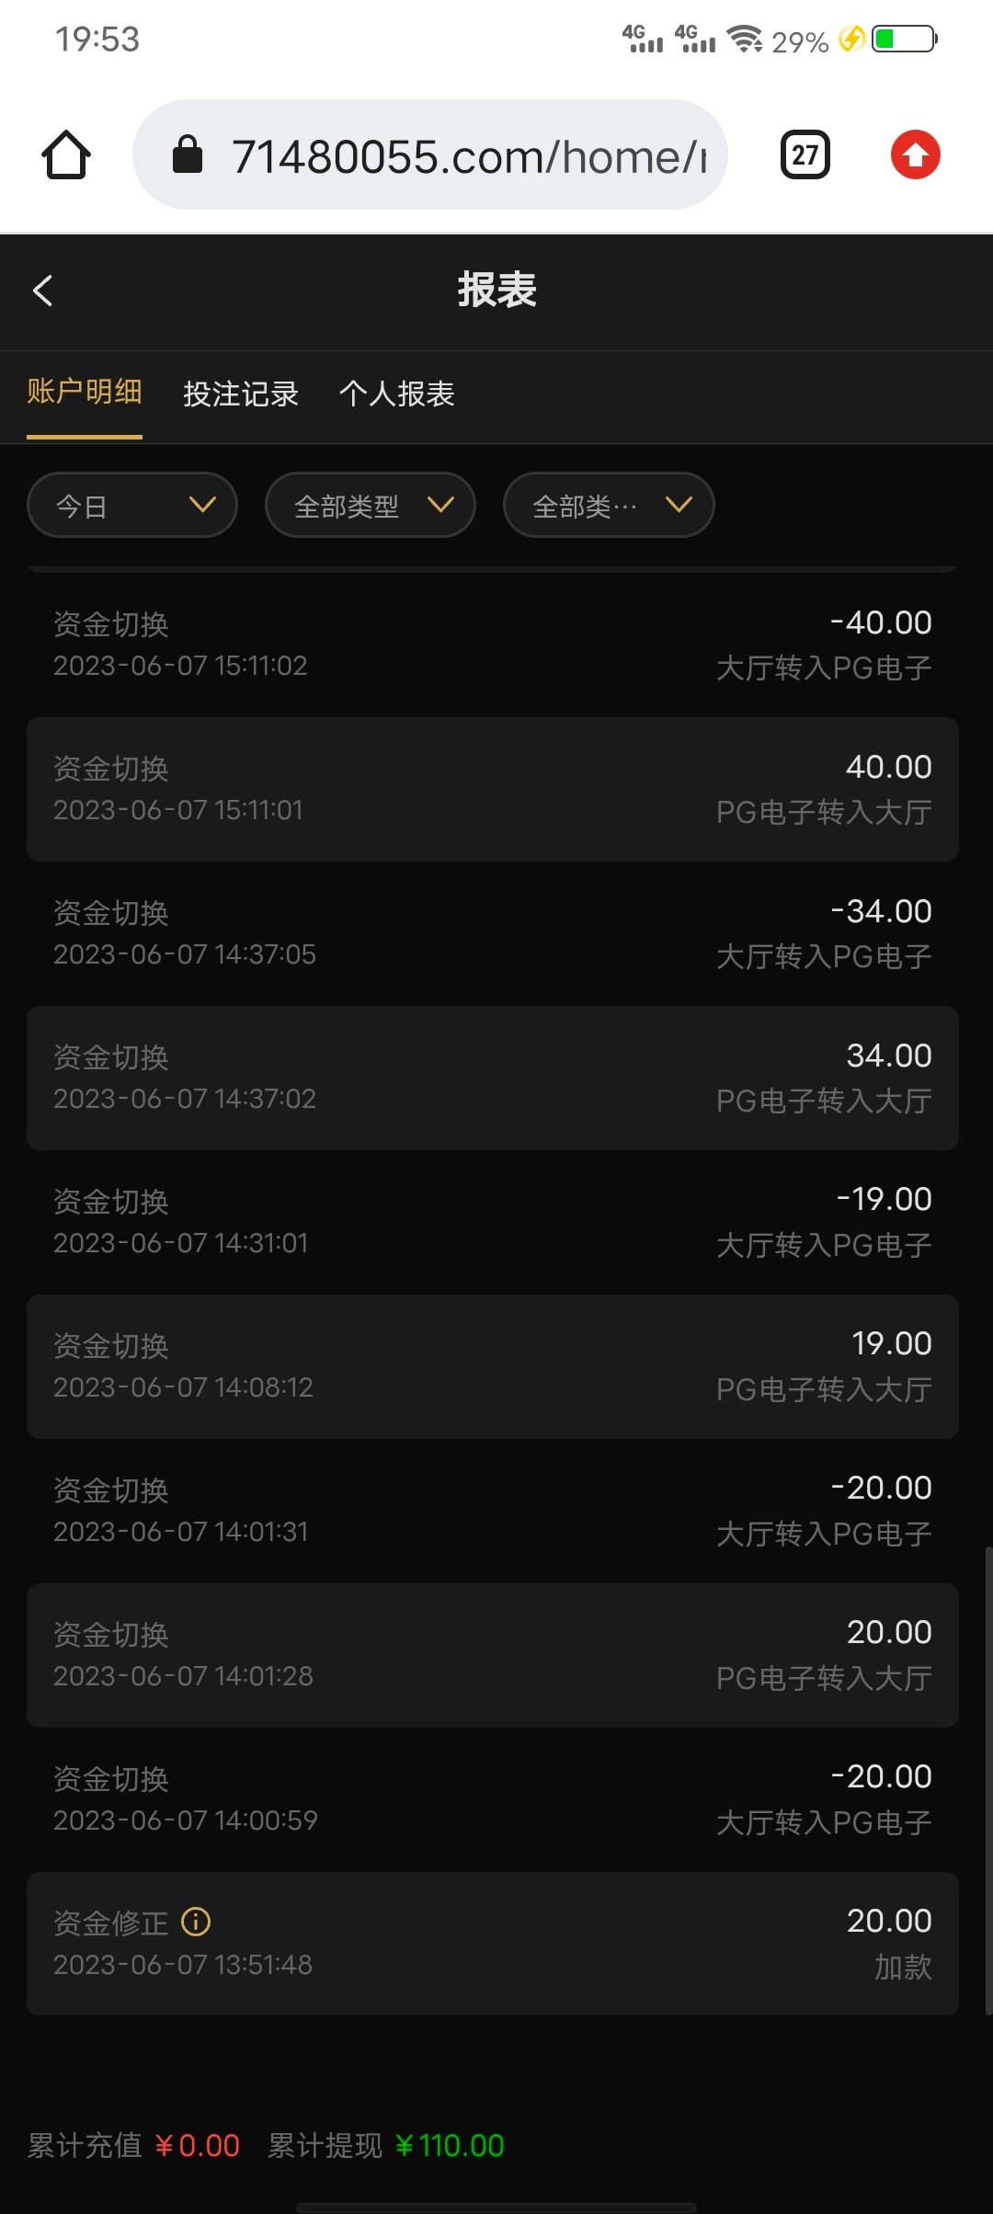The image size is (993, 2214).
Task: Open the 40.00 PG电子转入大厅 record
Action: pos(493,789)
